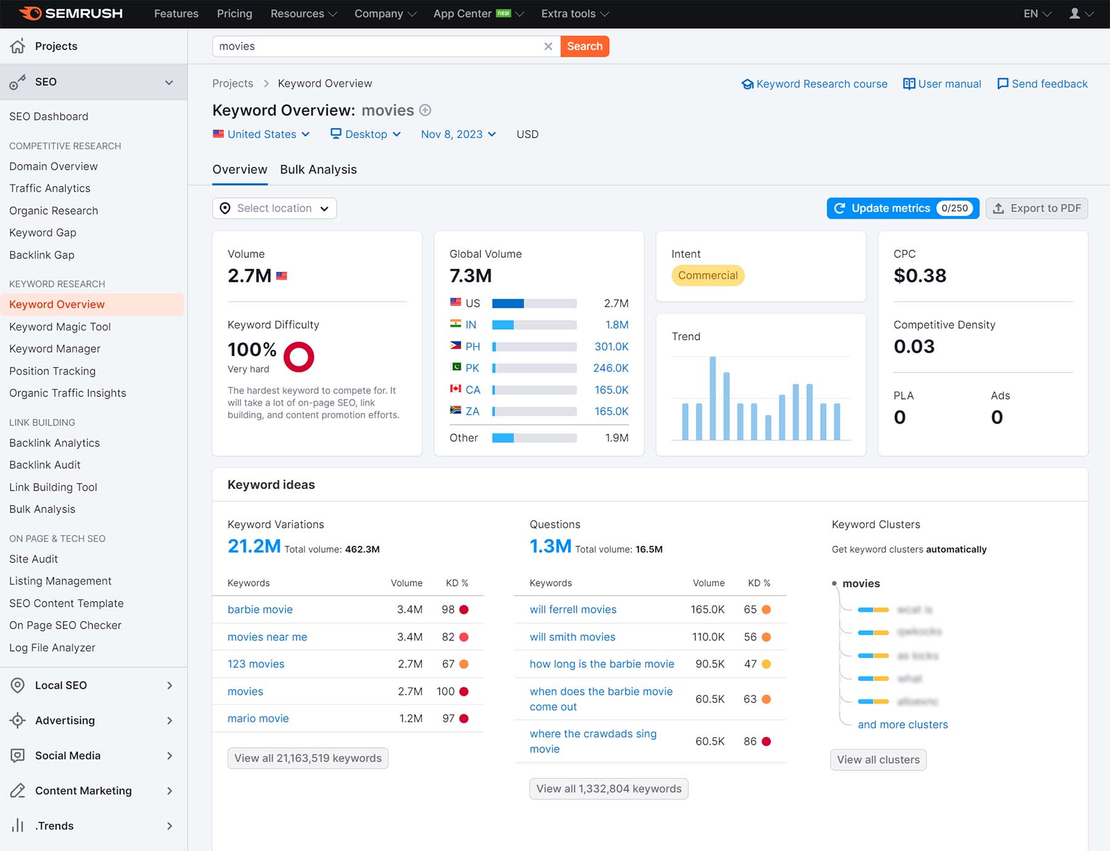The height and width of the screenshot is (851, 1110).
Task: Open the United States country dropdown
Action: click(261, 134)
